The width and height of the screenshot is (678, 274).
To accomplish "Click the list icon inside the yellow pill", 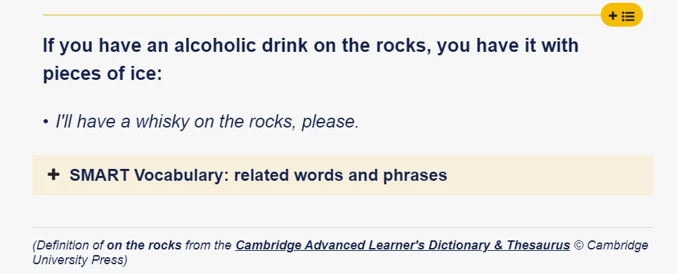I will pyautogui.click(x=628, y=16).
